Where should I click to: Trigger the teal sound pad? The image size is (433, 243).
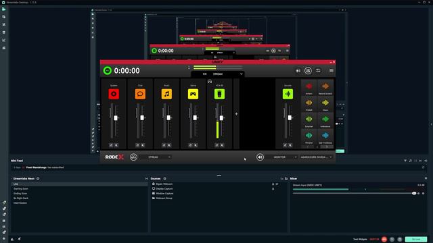click(x=309, y=136)
